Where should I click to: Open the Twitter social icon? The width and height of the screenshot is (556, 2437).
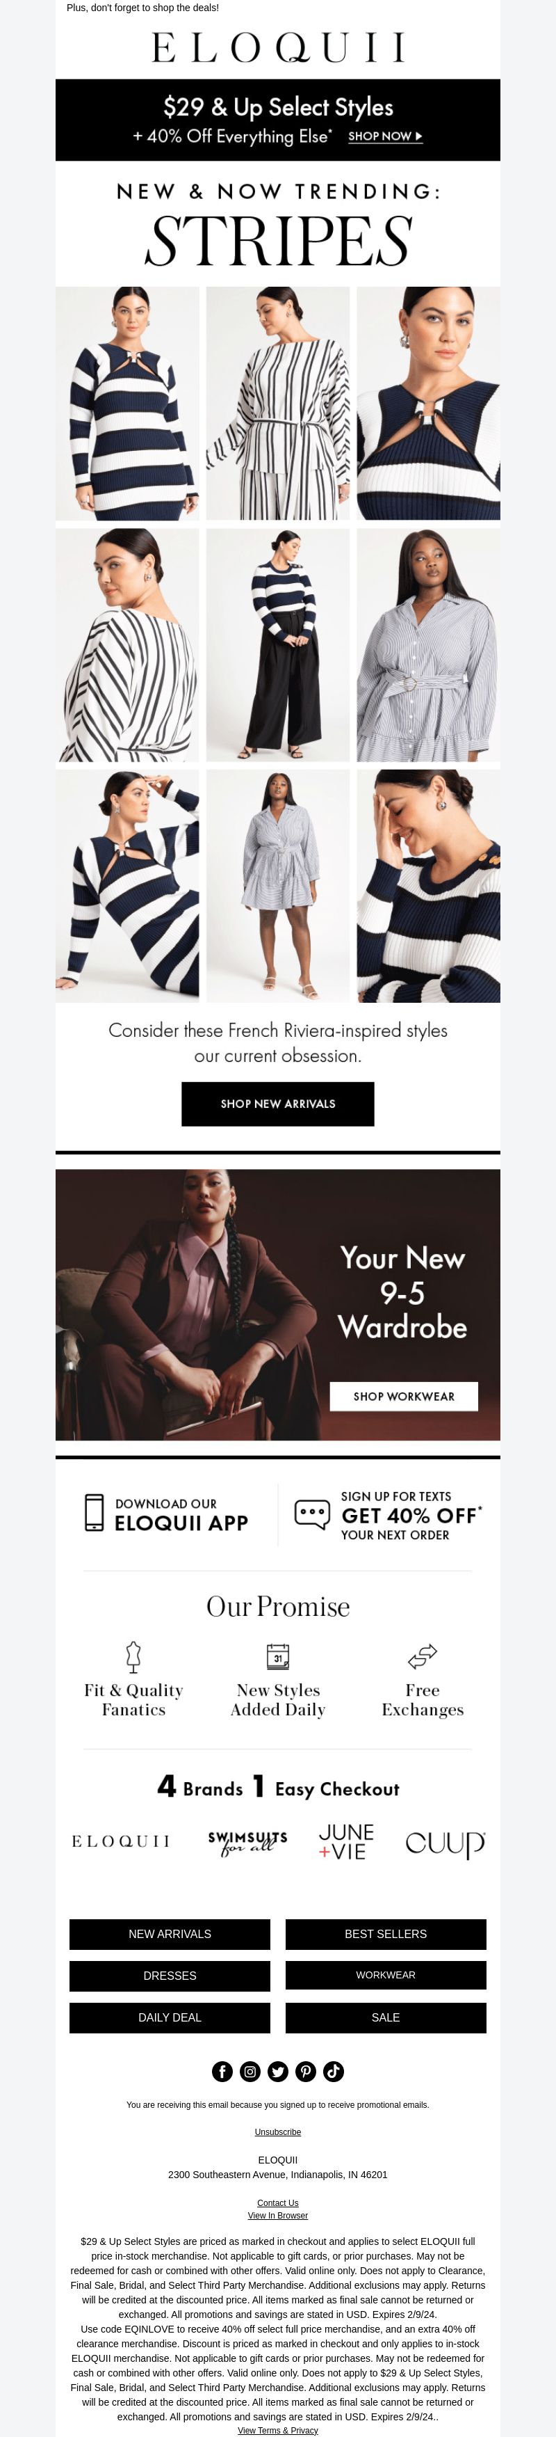(x=278, y=2071)
